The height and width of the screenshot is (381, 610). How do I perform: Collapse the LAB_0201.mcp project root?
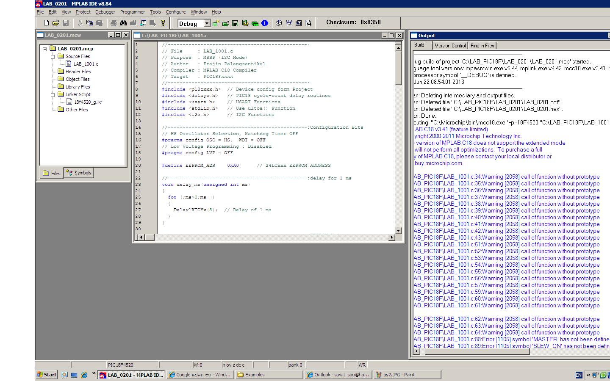(44, 49)
